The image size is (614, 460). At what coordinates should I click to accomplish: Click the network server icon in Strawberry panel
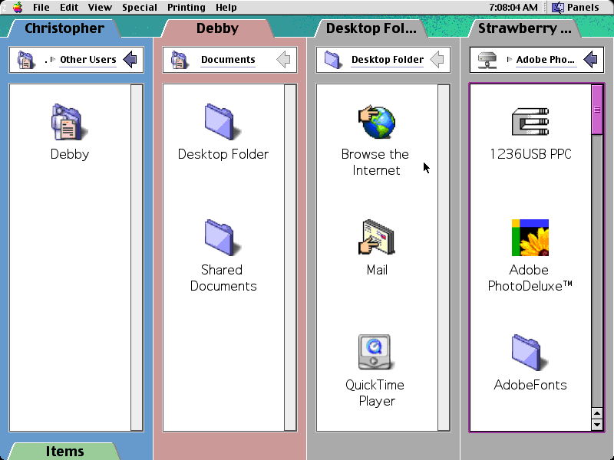487,60
